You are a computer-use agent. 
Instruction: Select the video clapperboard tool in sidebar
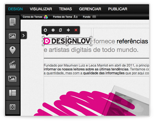coord(13,65)
